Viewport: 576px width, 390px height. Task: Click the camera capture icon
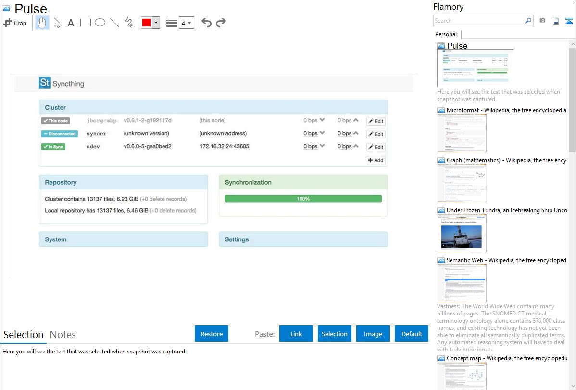[x=542, y=21]
